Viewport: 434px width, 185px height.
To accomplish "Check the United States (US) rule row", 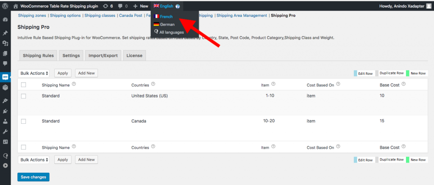I will 24,96.
